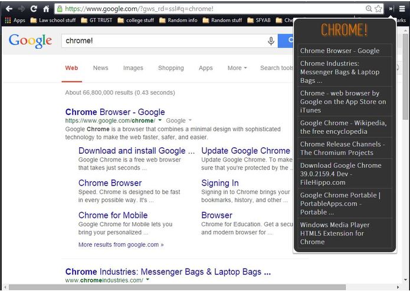This screenshot has height=291, width=410.
Task: Click the microphone voice search icon
Action: pos(271,41)
